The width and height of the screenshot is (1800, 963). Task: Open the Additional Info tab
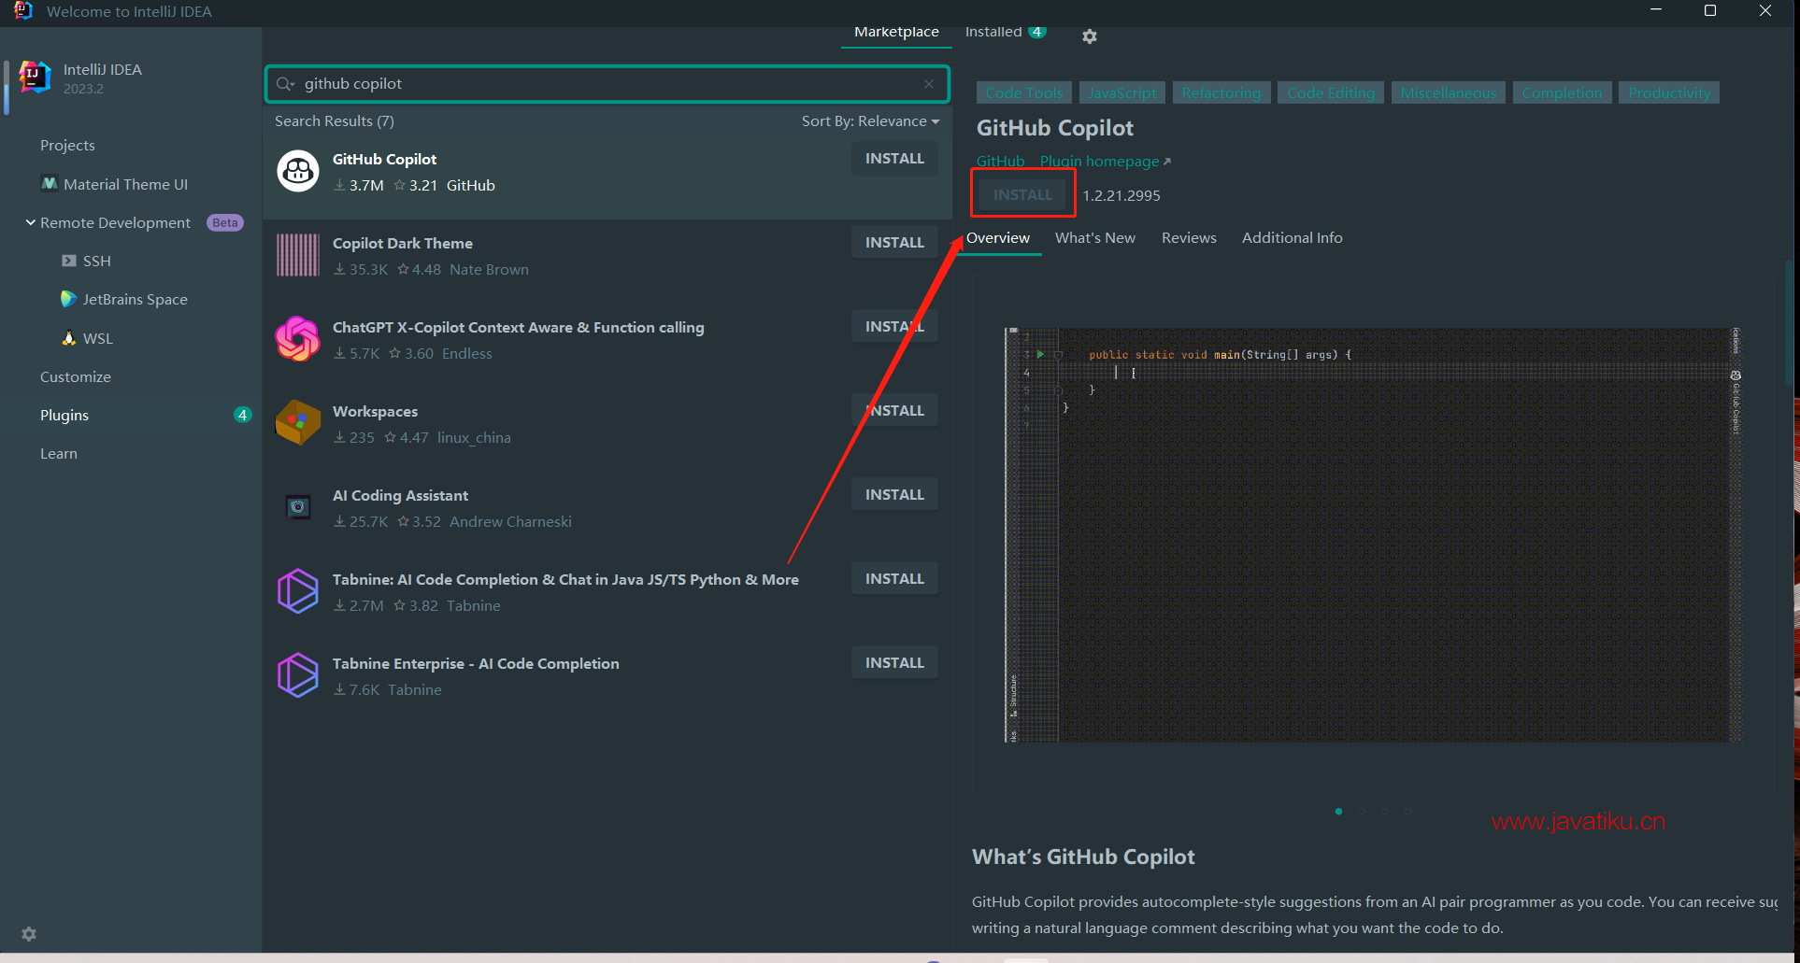(x=1293, y=238)
